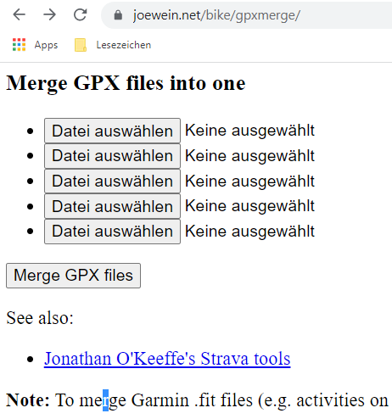
Task: Open Jonathan O'Keeffe's Strava tools link
Action: point(167,359)
